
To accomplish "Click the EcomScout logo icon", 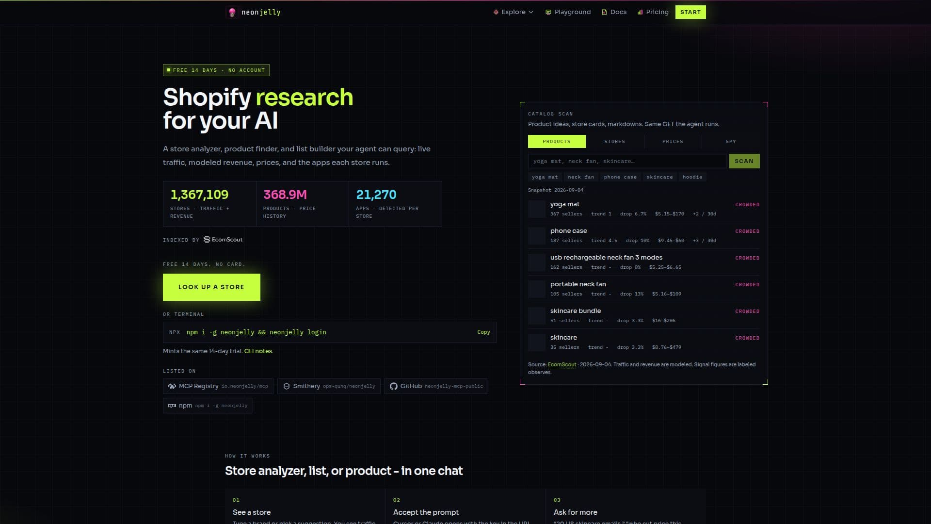I will click(207, 240).
